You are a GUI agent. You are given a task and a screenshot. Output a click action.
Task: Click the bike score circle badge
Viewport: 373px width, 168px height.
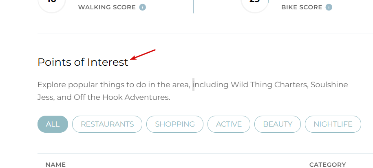coord(255,5)
